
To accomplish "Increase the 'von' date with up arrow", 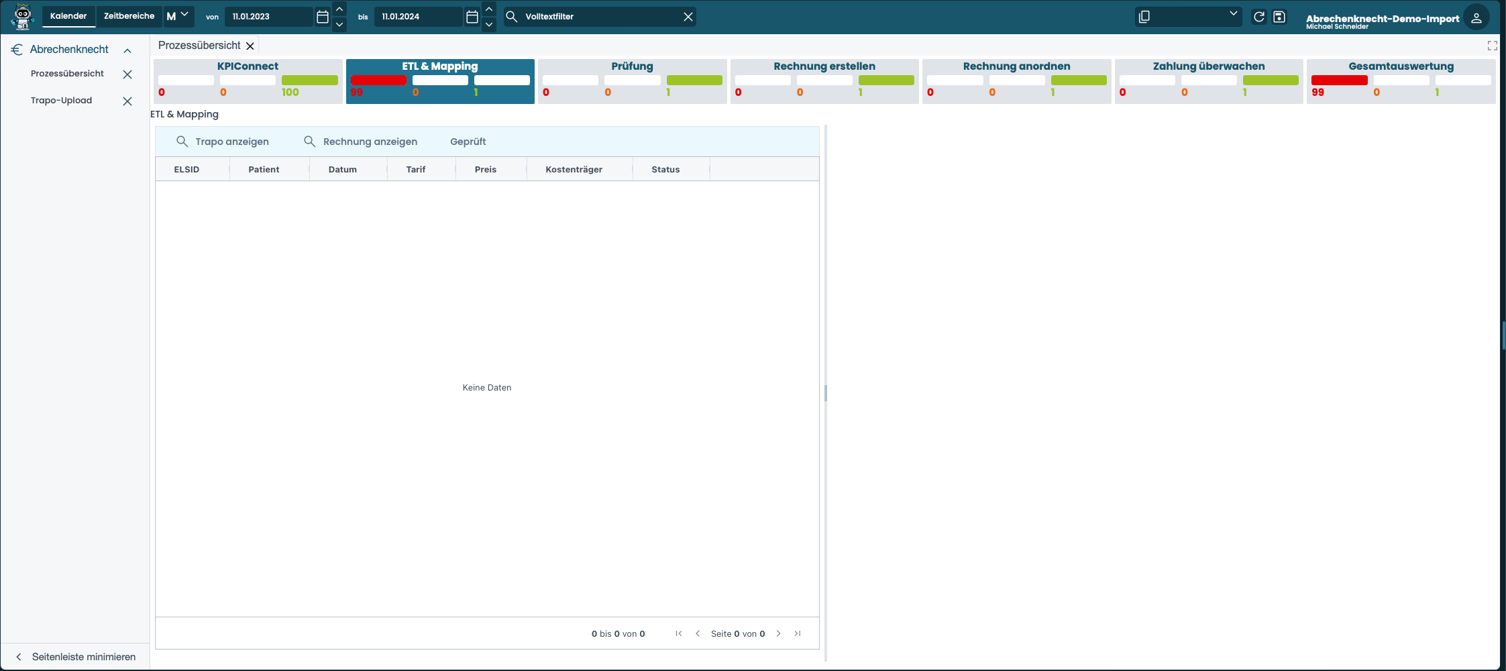I will 339,9.
